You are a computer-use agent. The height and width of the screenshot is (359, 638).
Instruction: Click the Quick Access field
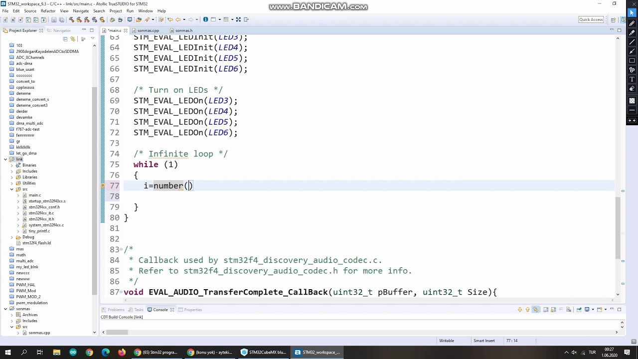[x=591, y=19]
